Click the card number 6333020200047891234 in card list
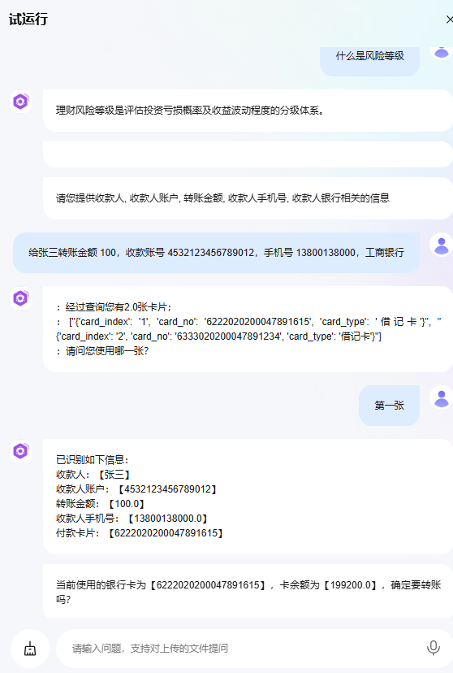This screenshot has height=673, width=453. point(228,336)
